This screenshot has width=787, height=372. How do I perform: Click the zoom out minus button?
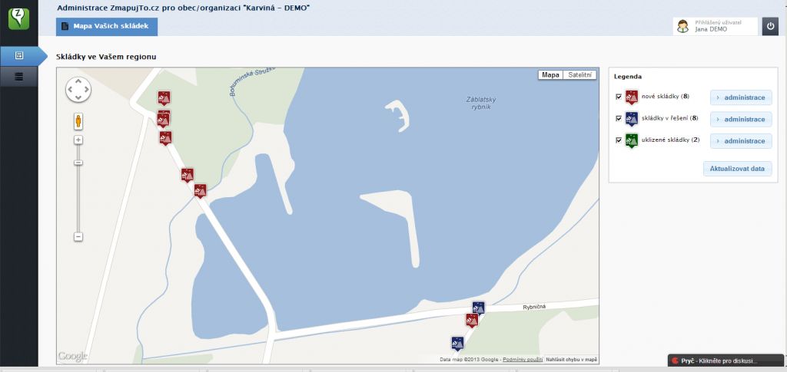tap(78, 237)
